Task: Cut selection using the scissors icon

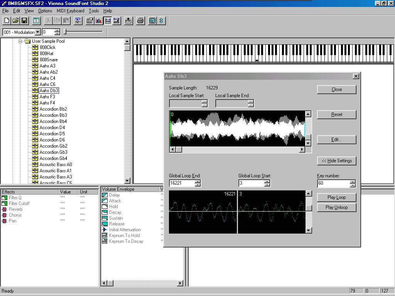Action: pos(48,21)
